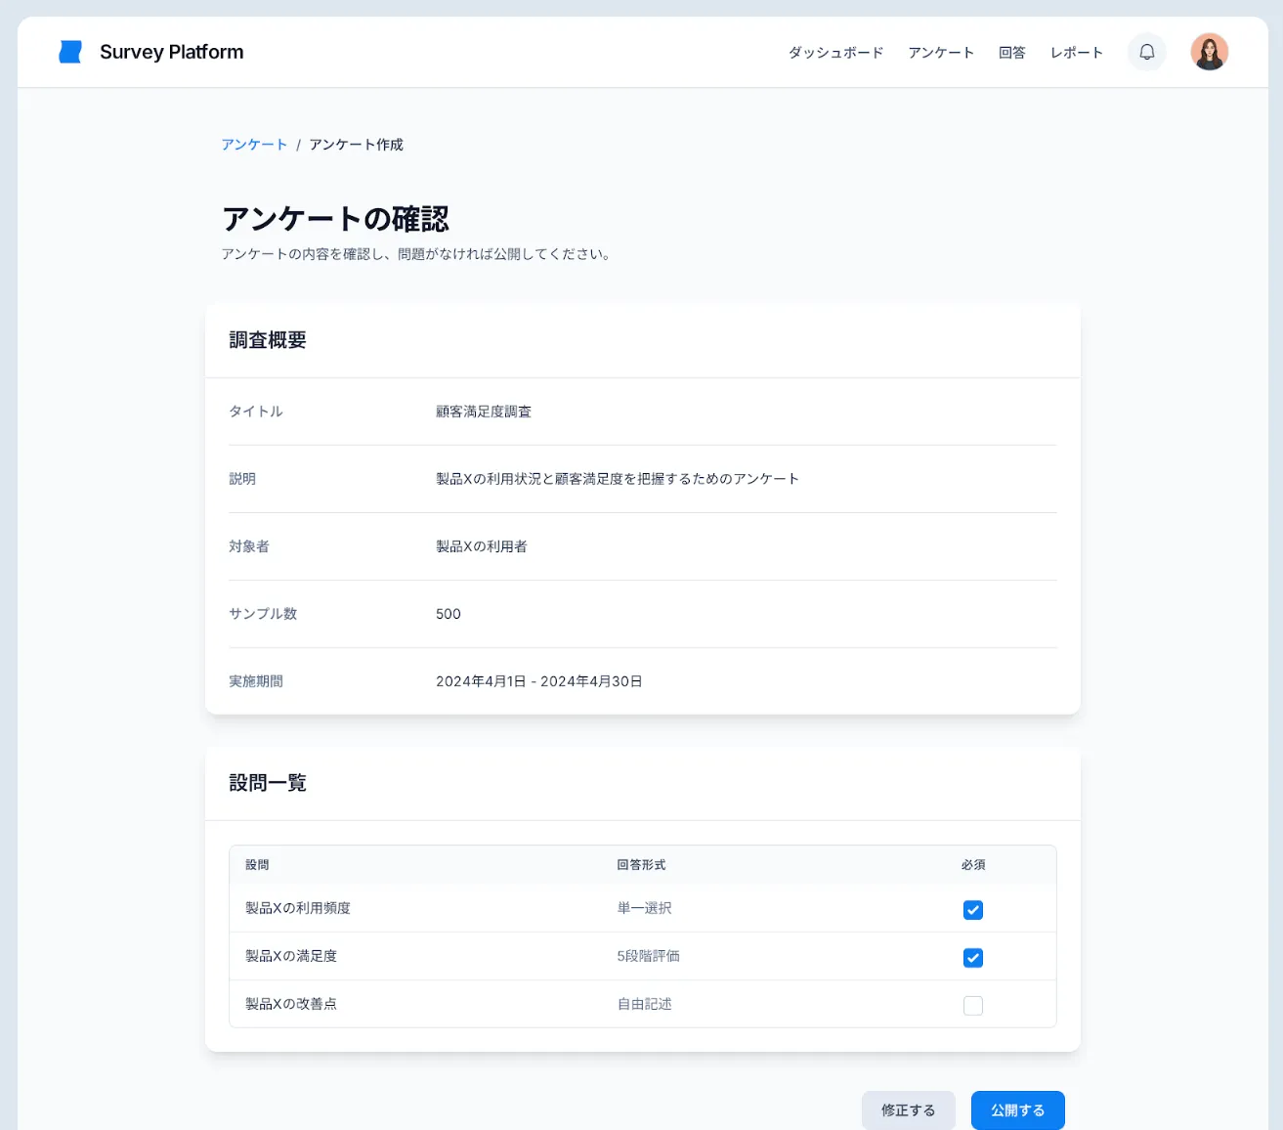1283x1130 pixels.
Task: Switch to the レポート navigation item
Action: pyautogui.click(x=1076, y=53)
